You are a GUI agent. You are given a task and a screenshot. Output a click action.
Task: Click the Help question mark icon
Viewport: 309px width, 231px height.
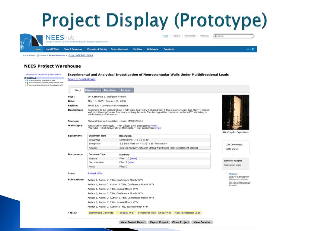pos(253,49)
